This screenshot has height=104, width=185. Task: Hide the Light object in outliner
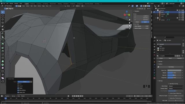[x=181, y=16]
